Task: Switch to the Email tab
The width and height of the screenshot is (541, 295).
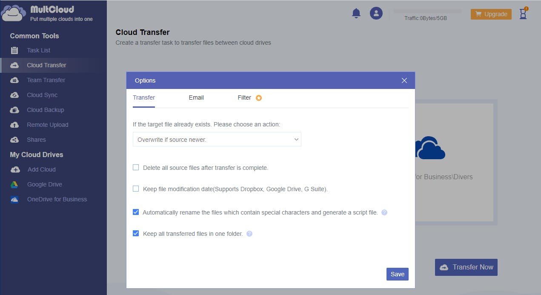Action: (196, 97)
